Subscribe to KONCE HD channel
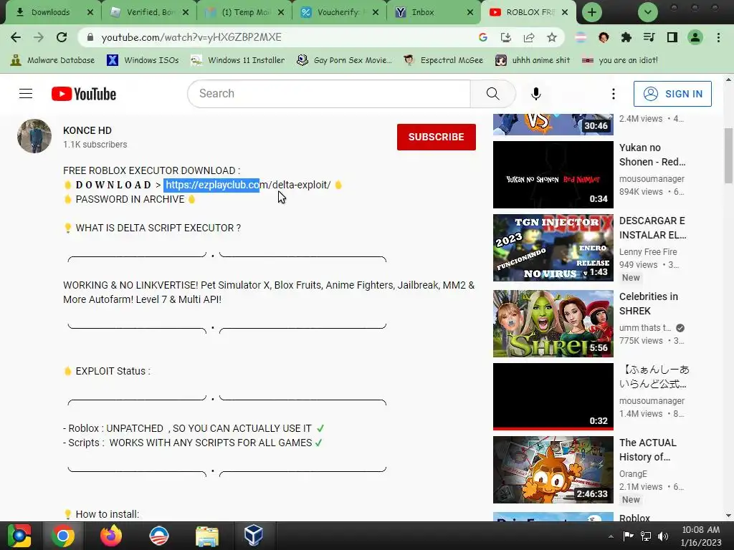The image size is (734, 550). coord(437,137)
